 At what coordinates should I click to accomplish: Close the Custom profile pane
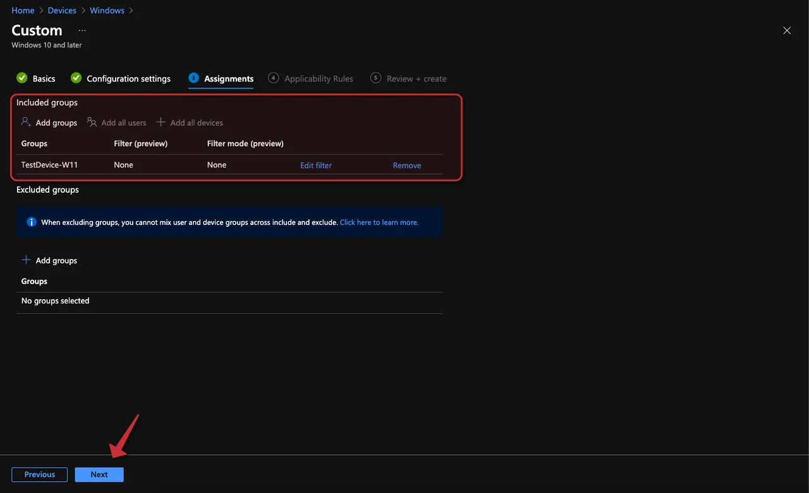click(x=787, y=30)
